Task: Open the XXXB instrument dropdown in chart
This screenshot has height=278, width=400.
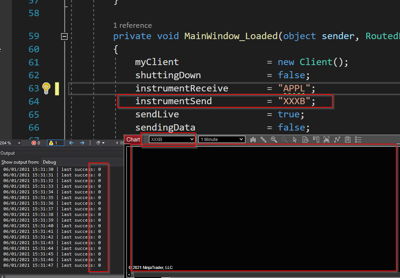Action: [172, 140]
